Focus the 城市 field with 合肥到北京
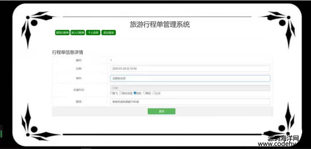311x149 pixels. (x=190, y=78)
